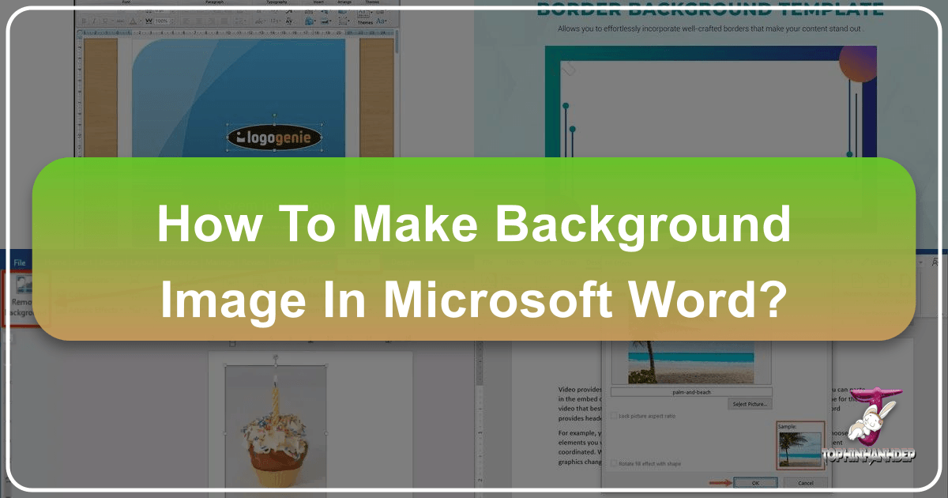Open the Themes dropdown arrow
Viewport: 948px width, 498px height.
tap(371, 13)
